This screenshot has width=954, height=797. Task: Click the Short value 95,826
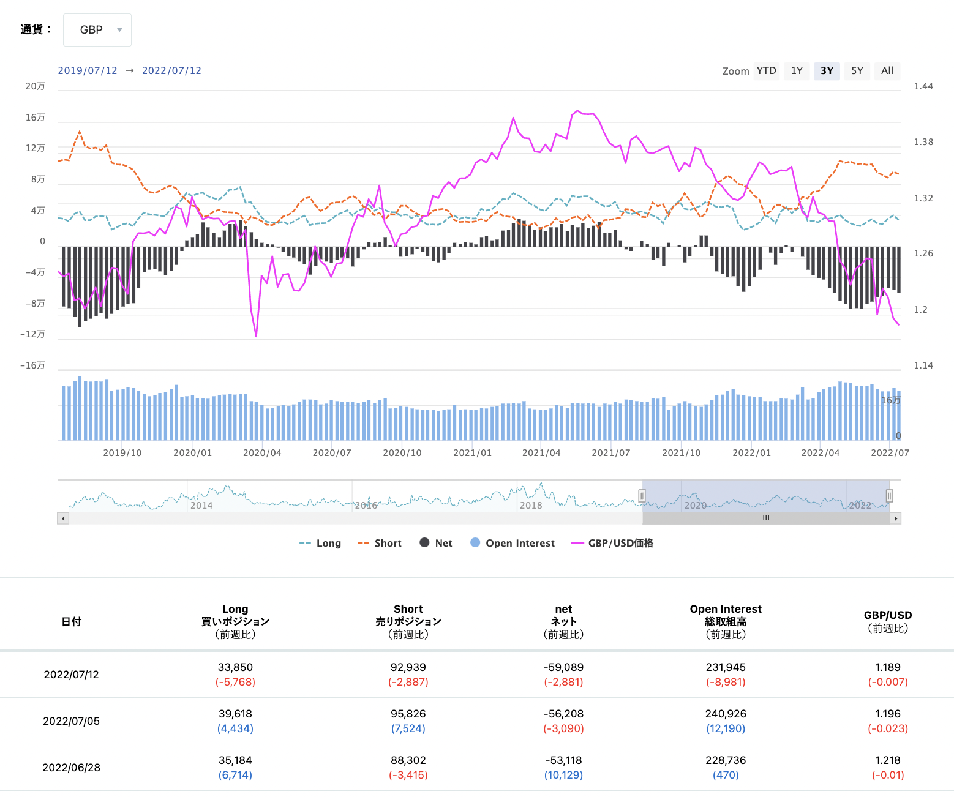click(408, 714)
